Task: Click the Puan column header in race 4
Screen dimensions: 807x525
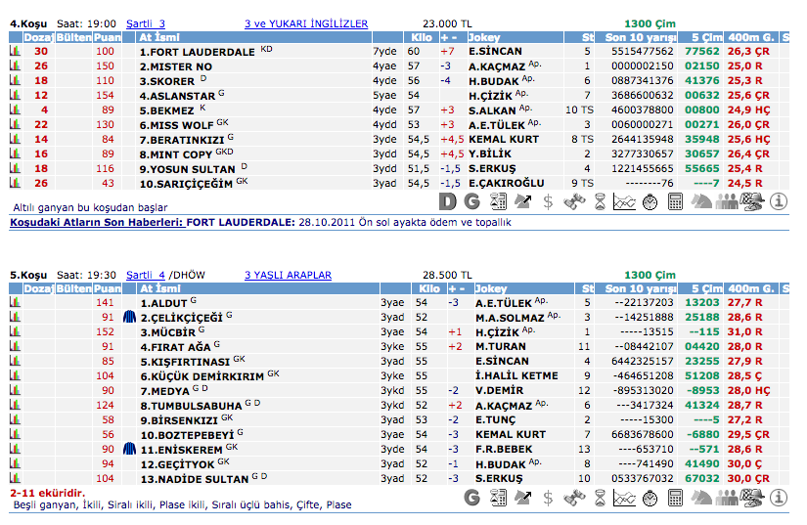Action: point(108,37)
